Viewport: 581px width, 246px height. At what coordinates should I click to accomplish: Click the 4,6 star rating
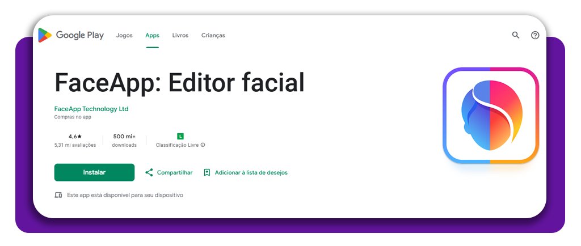click(x=75, y=137)
